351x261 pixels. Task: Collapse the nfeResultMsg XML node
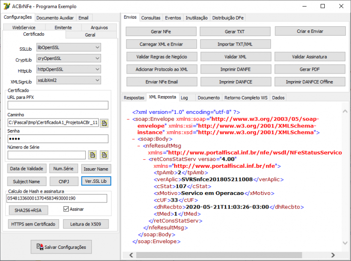pyautogui.click(x=139, y=146)
